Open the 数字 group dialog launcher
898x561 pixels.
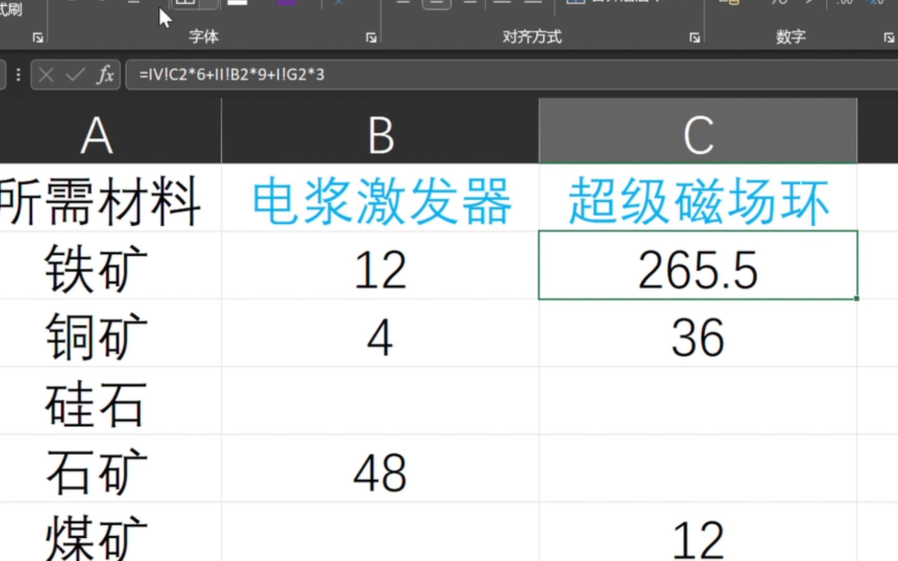pos(889,37)
